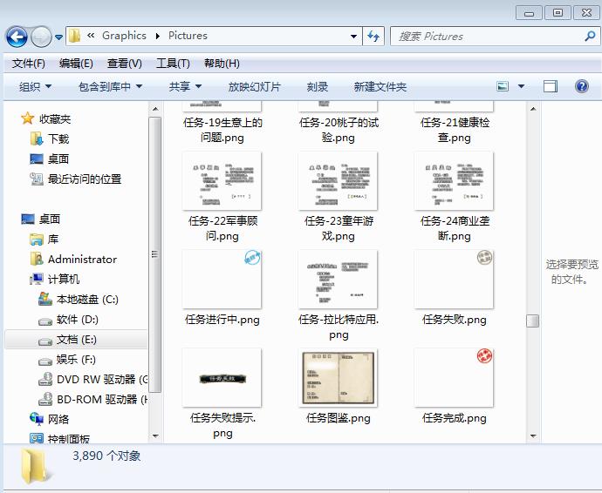Select 娱乐 (F:) drive

[x=76, y=359]
